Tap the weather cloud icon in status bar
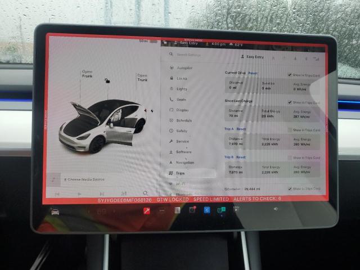The height and width of the screenshot is (270, 360). click(231, 44)
